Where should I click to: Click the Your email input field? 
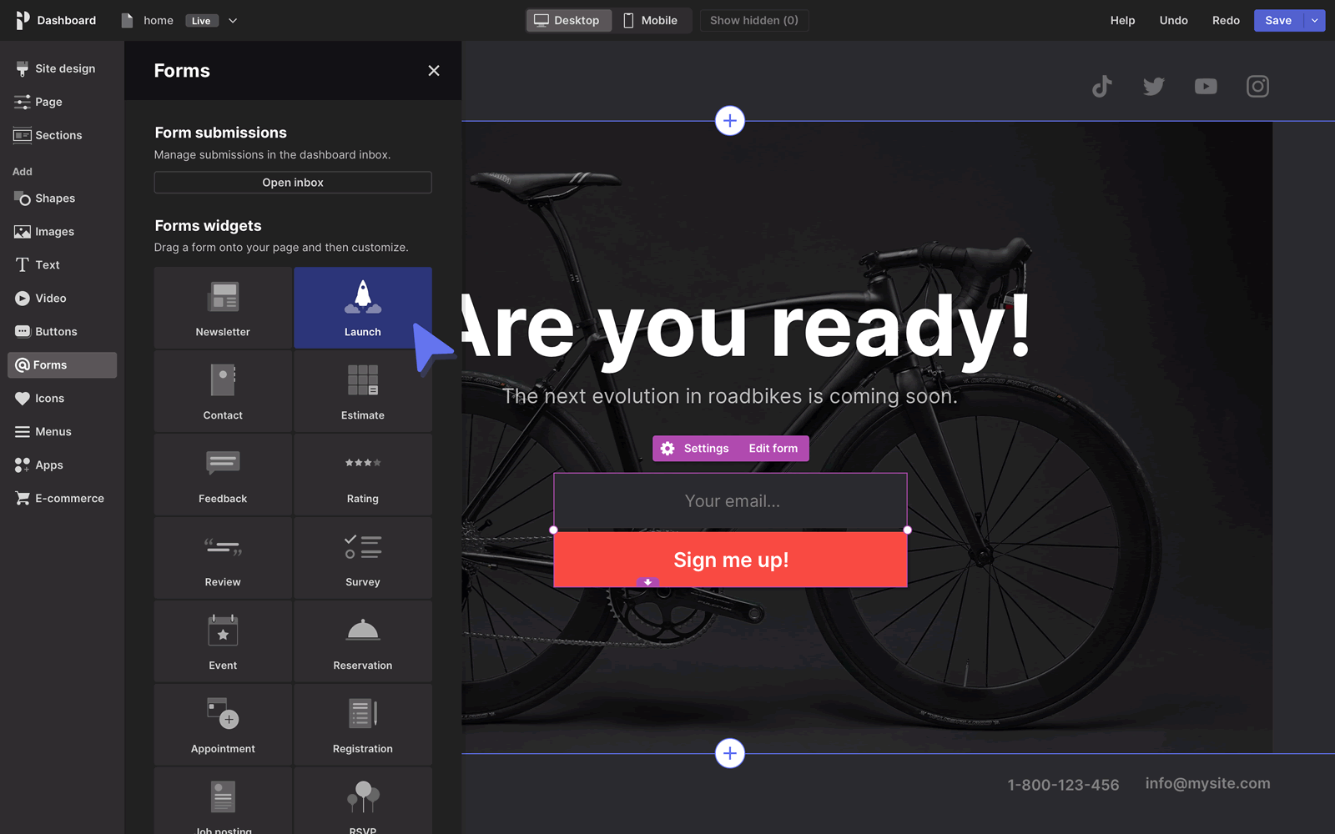730,501
